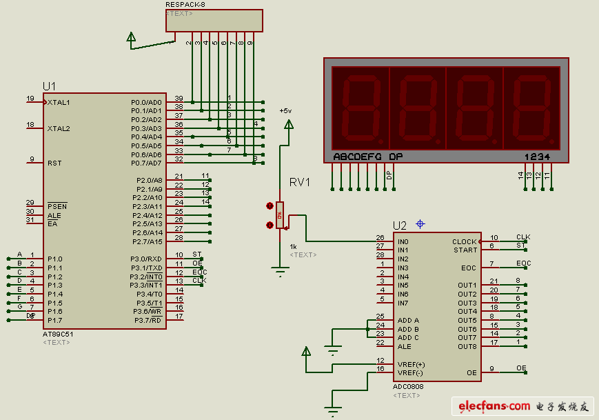This screenshot has height=420, width=599.
Task: Select the power arrow wired to RESPACK-8 pin 1
Action: 131,37
